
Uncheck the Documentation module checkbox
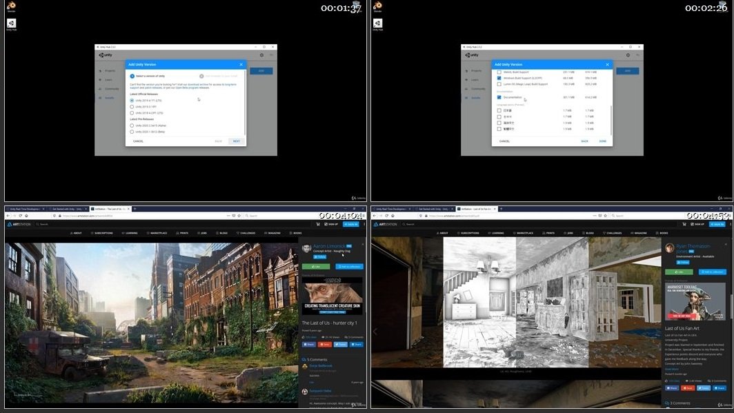(499, 97)
